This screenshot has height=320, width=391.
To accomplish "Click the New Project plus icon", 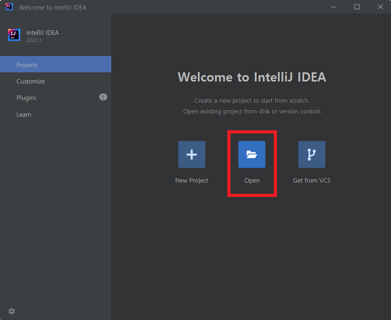I will point(192,154).
